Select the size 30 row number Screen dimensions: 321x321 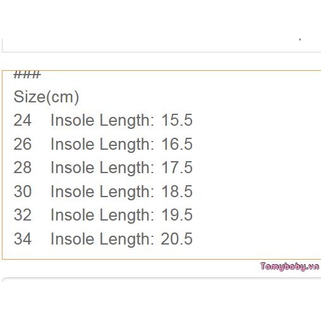(23, 191)
